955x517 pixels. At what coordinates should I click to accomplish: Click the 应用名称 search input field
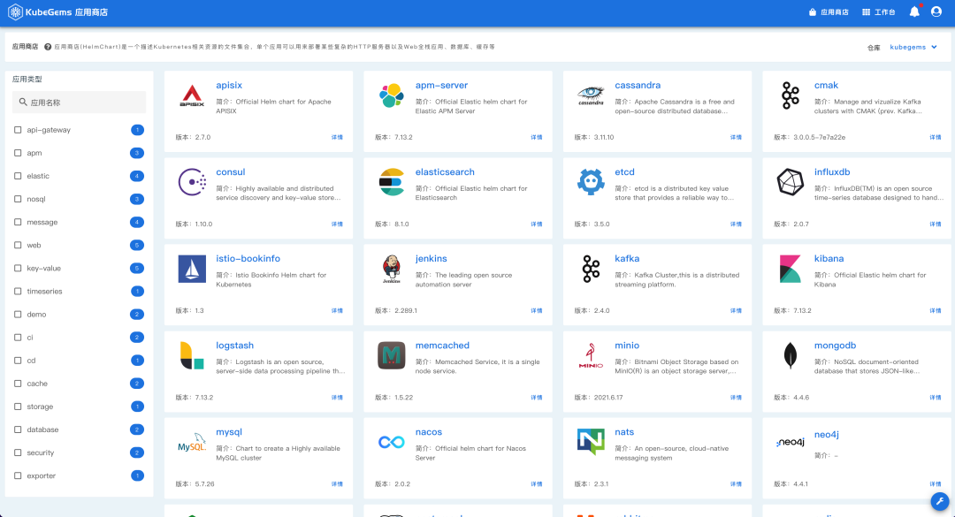tap(80, 103)
